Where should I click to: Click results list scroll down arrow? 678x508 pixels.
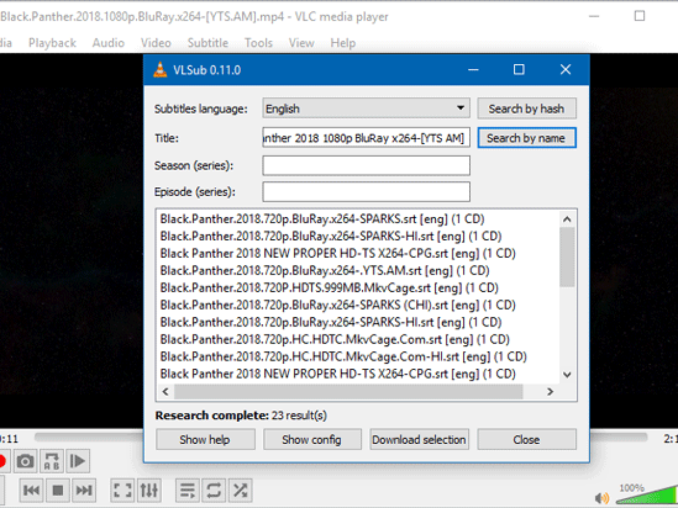click(567, 374)
